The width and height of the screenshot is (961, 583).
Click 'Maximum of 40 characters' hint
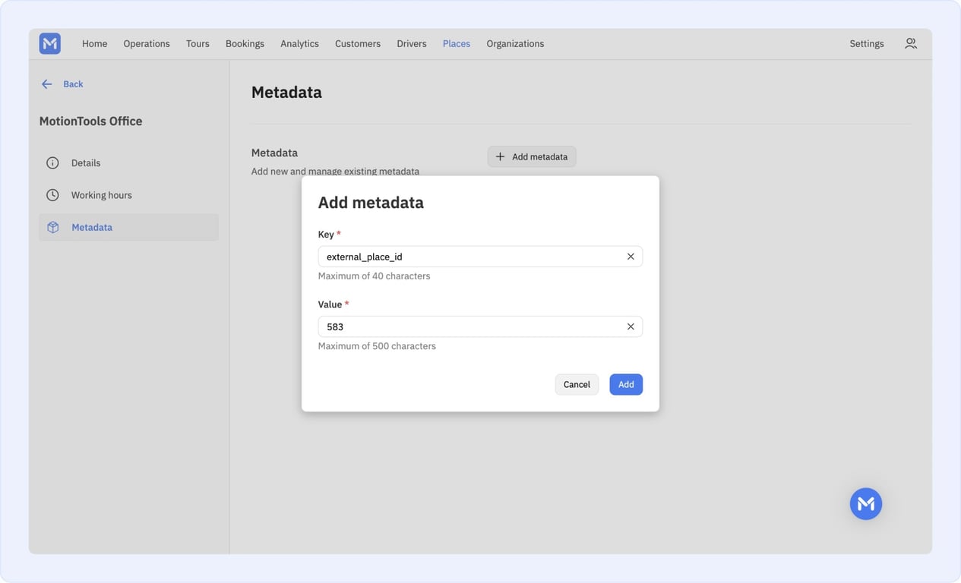tap(374, 276)
